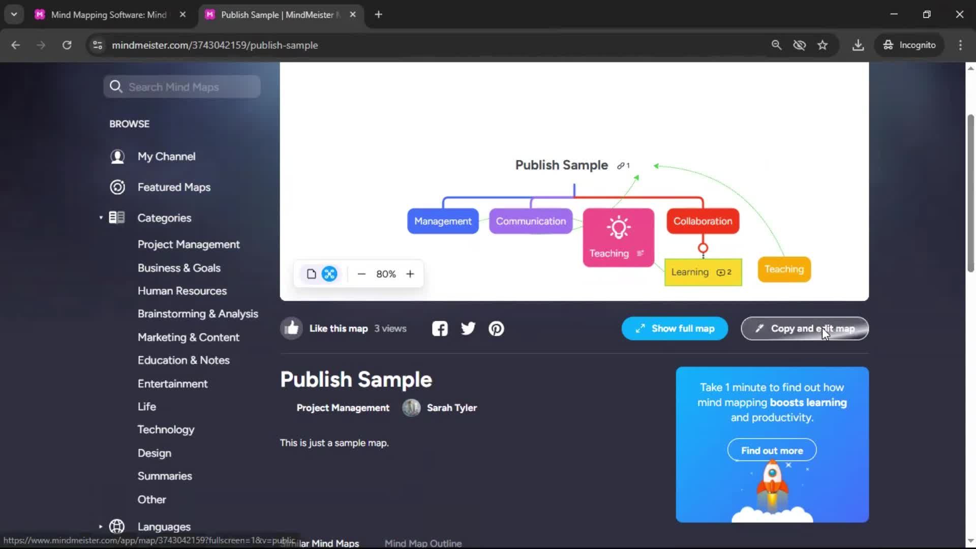Expand the Languages list arrow

101,527
